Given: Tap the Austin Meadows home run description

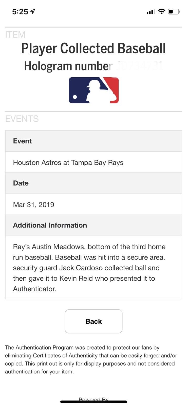Looking at the screenshot, I should pyautogui.click(x=89, y=268).
